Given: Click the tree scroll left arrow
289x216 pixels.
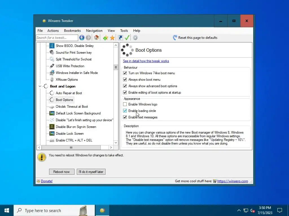Looking at the screenshot, I should (39, 147).
